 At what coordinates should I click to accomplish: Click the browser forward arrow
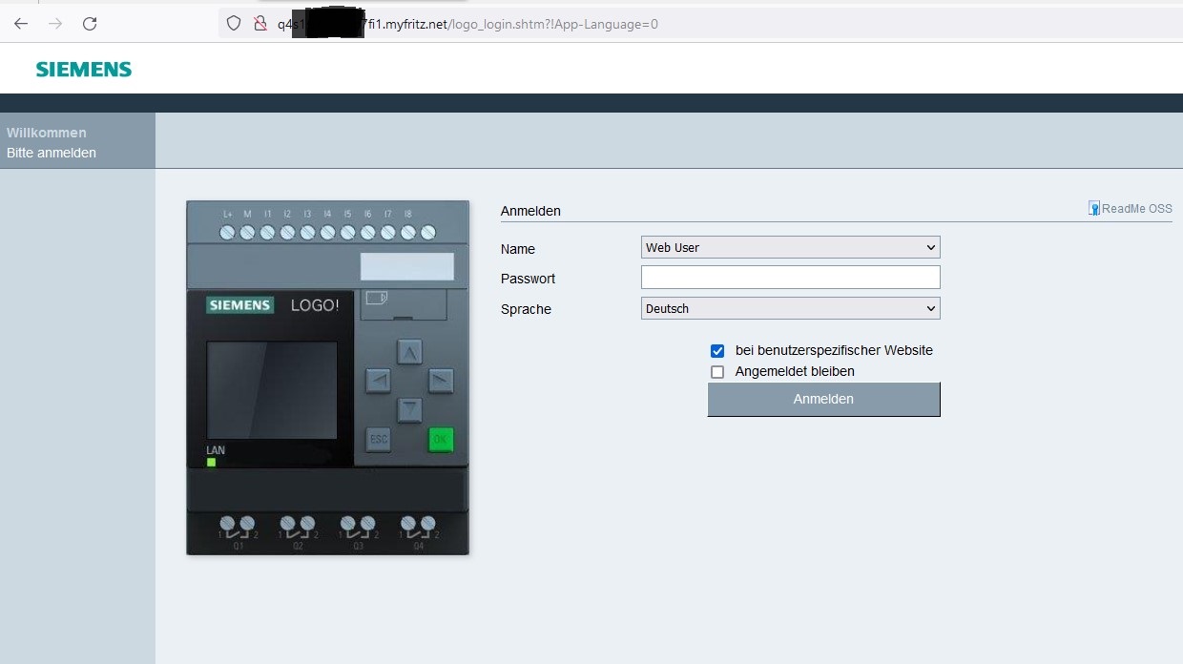pyautogui.click(x=55, y=24)
